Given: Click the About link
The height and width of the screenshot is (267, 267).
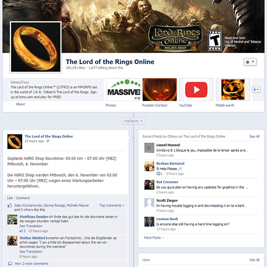Looking at the screenshot, I should coord(20,104).
